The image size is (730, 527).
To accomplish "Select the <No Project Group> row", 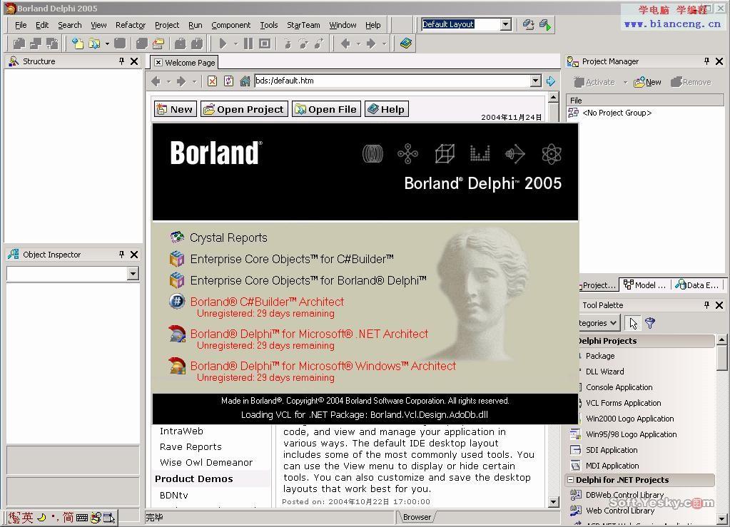I will [617, 113].
